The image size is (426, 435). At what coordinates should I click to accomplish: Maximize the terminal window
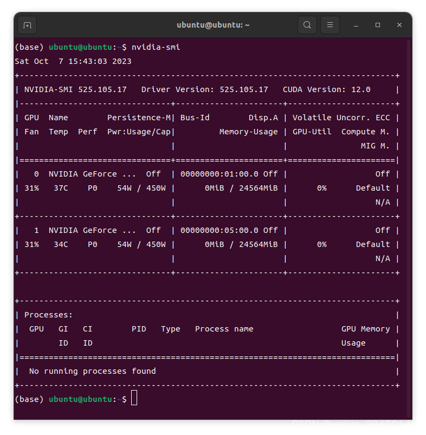click(x=378, y=25)
